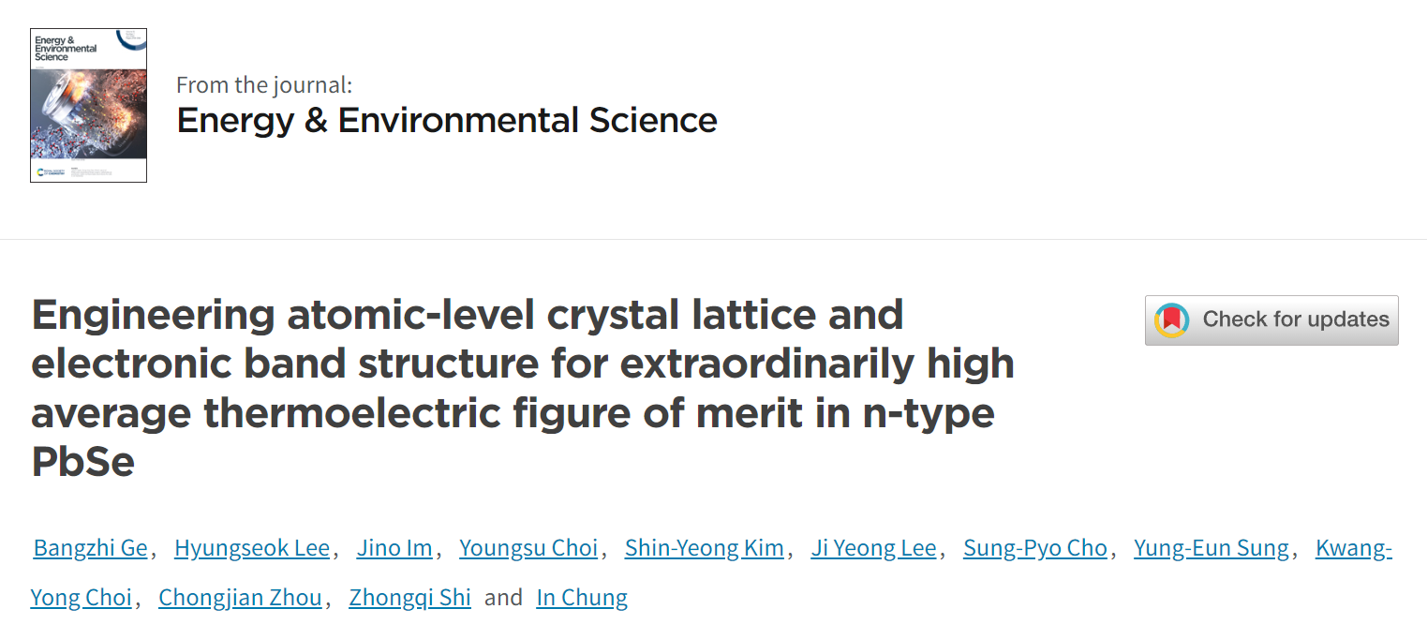Image resolution: width=1427 pixels, height=624 pixels.
Task: Click the Crossmark bookmark icon
Action: pyautogui.click(x=1171, y=320)
